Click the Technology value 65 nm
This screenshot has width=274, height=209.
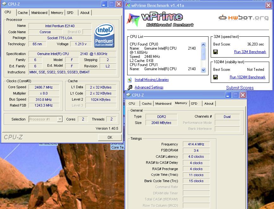(37, 44)
